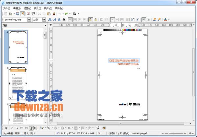Choose the Line with arrow tool

coord(17,128)
